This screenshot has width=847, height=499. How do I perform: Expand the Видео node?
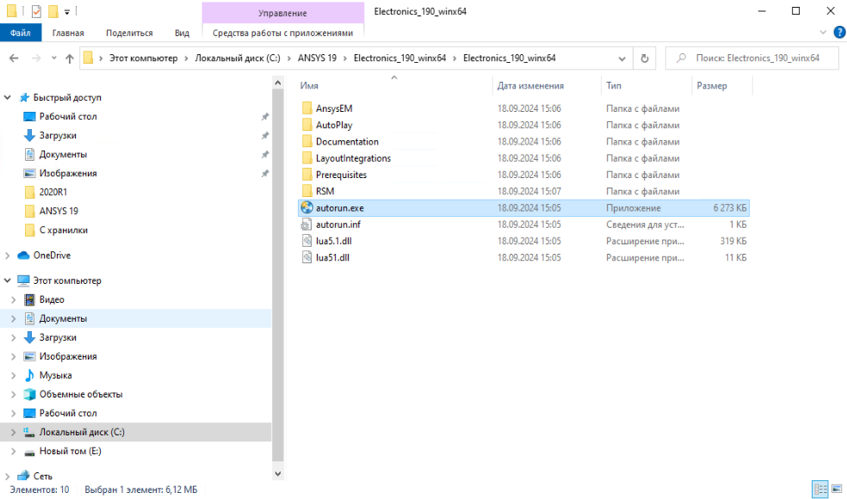[14, 299]
